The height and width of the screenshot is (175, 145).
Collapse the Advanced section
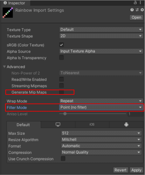pos(4,67)
